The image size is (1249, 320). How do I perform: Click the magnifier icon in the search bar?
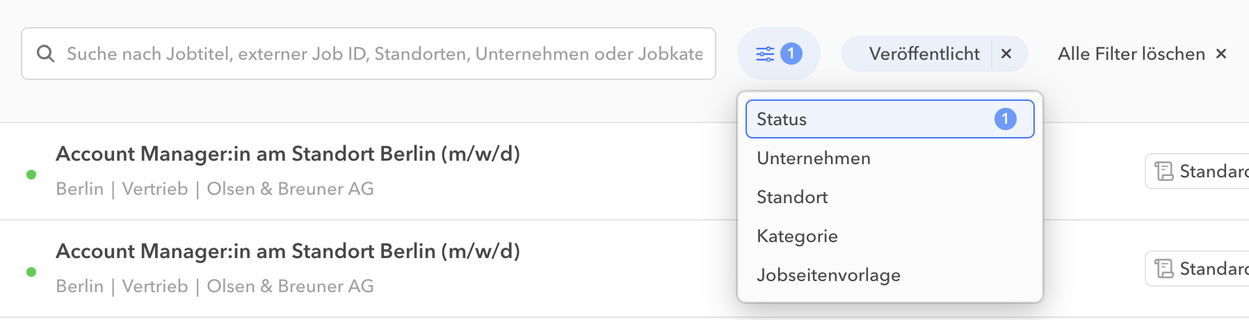46,54
